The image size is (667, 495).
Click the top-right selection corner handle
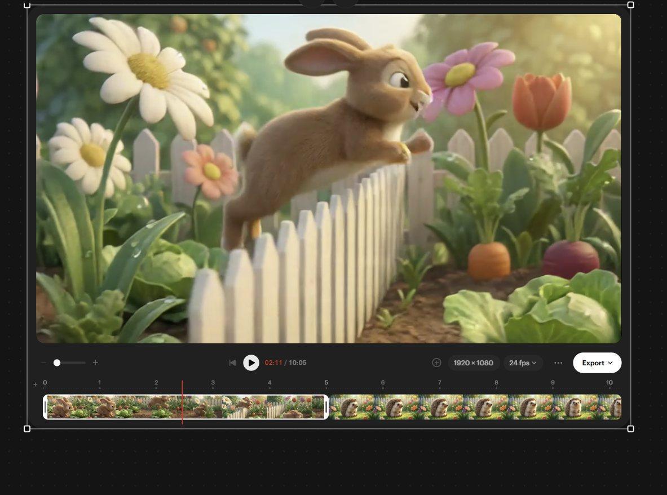click(x=631, y=5)
